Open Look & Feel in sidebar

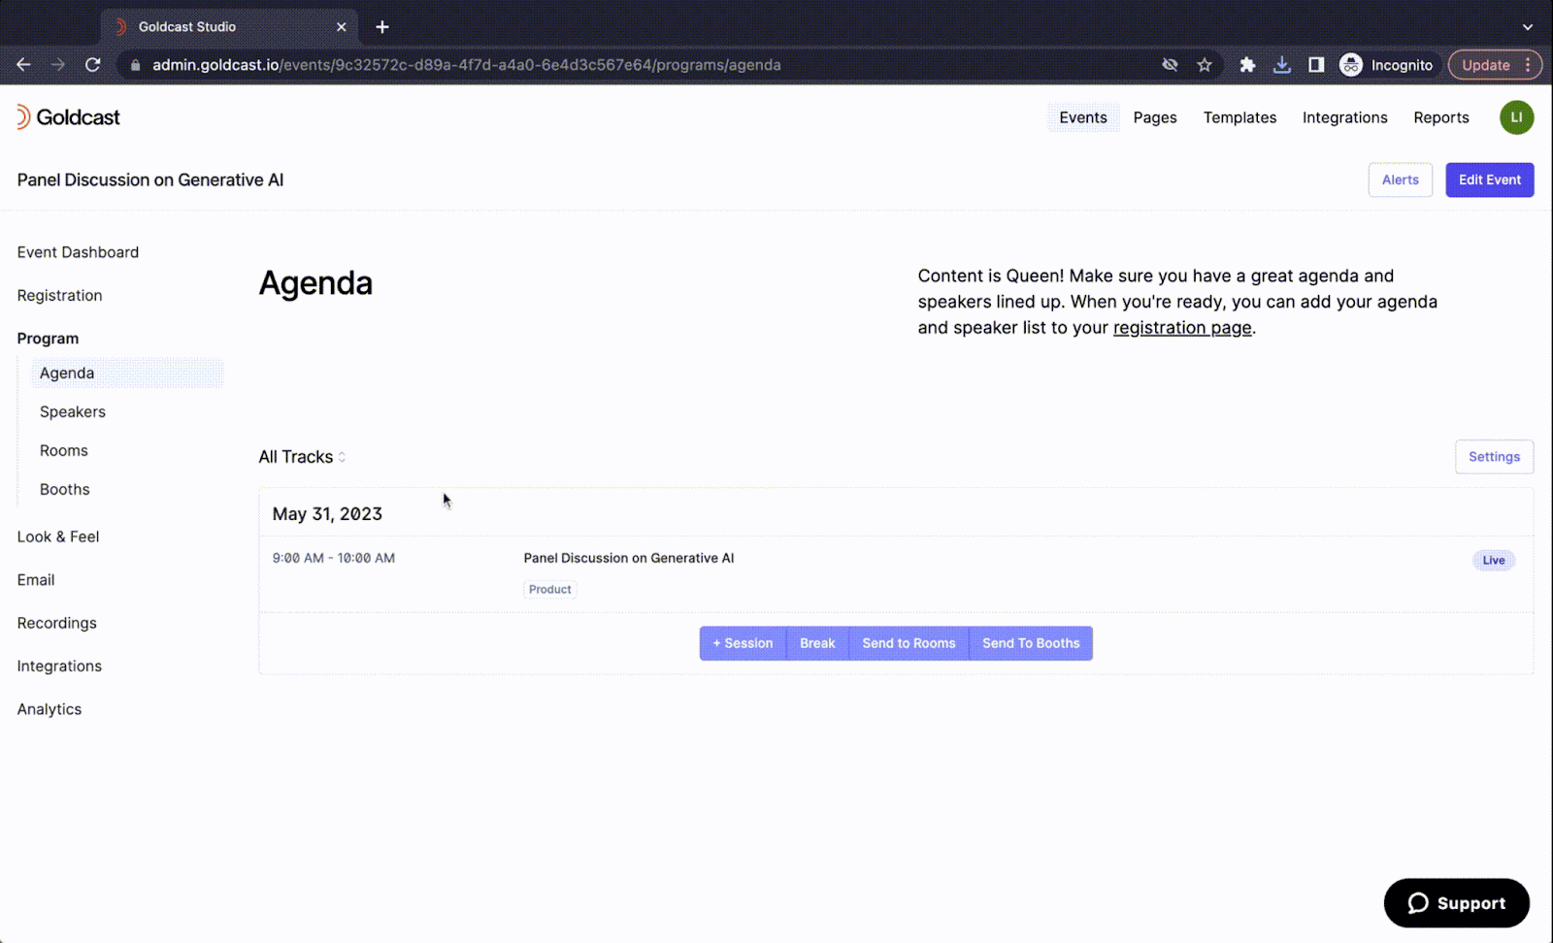click(x=58, y=537)
